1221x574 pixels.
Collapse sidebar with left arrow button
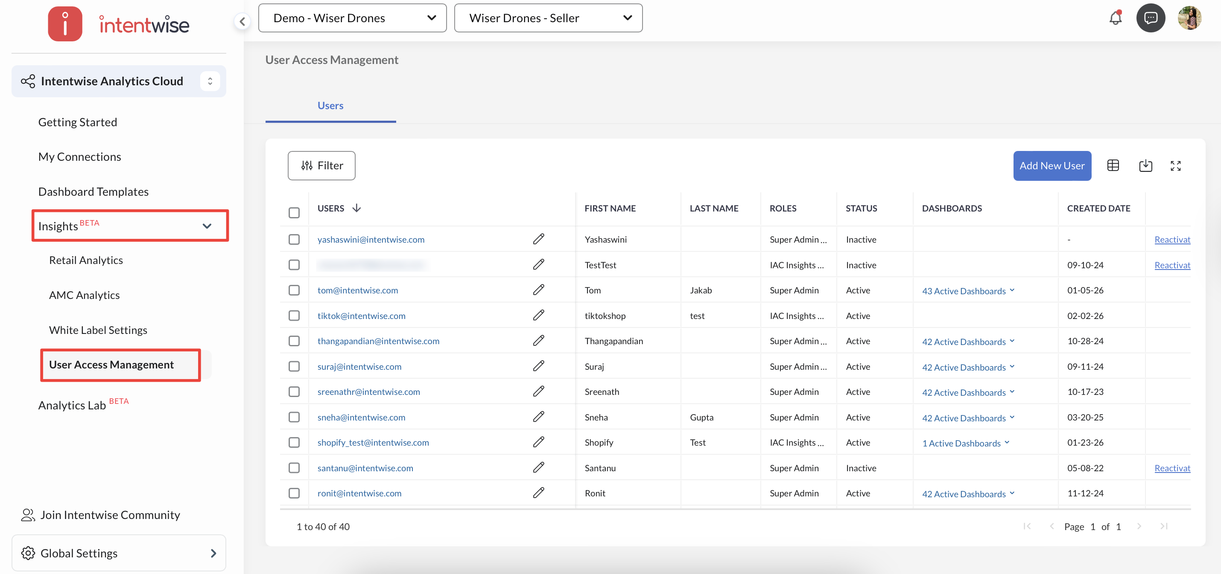click(x=242, y=21)
